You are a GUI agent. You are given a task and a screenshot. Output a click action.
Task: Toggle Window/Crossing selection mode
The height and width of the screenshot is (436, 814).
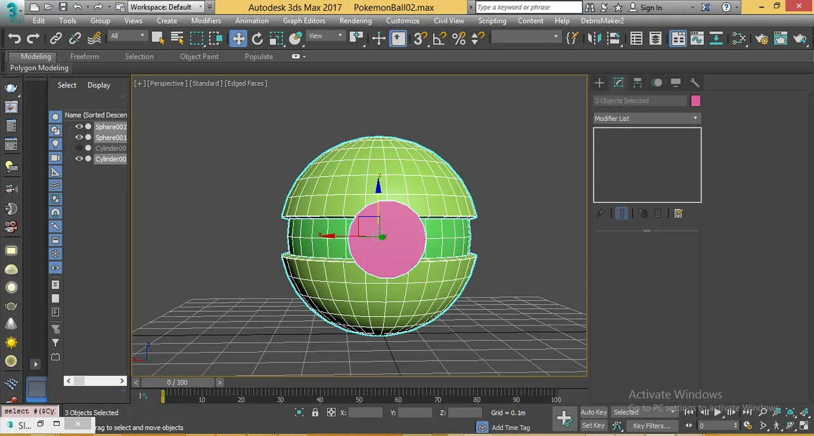coord(216,39)
